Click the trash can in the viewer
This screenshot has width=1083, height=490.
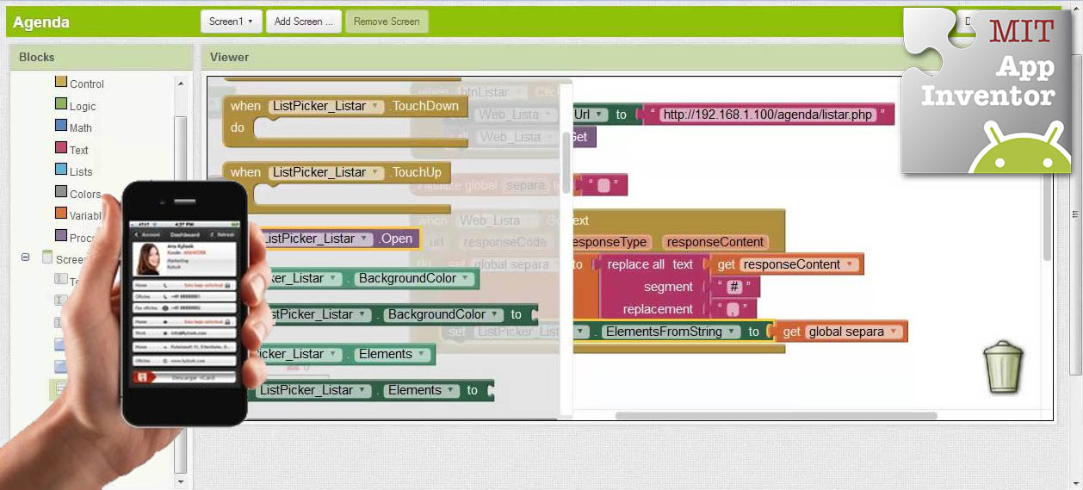1003,366
